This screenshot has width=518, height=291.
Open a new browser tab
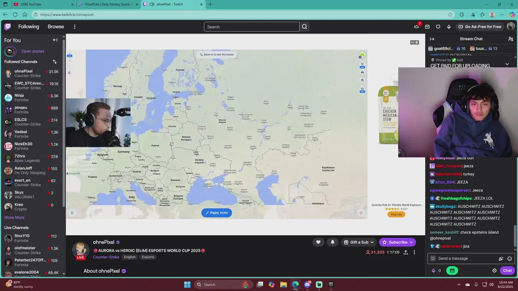coord(210,4)
